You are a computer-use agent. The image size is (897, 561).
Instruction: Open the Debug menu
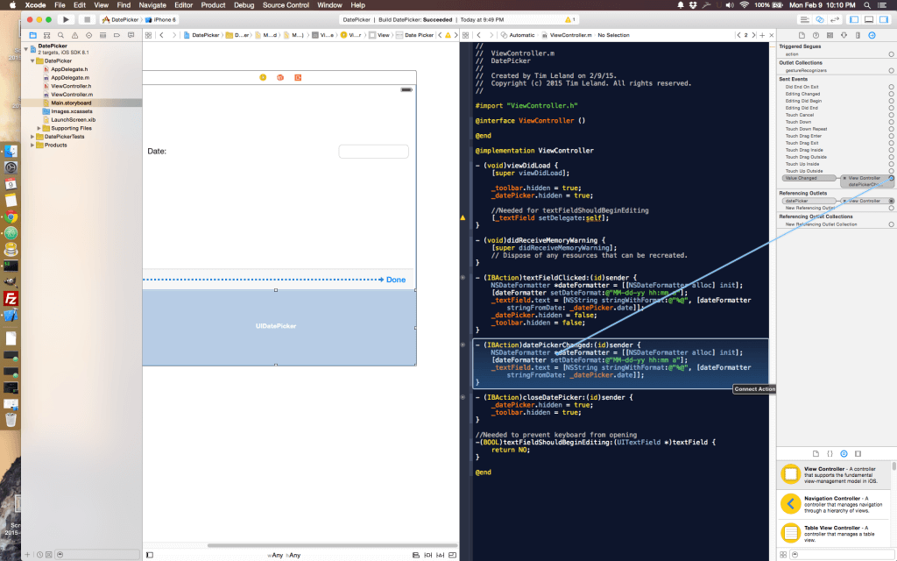244,4
